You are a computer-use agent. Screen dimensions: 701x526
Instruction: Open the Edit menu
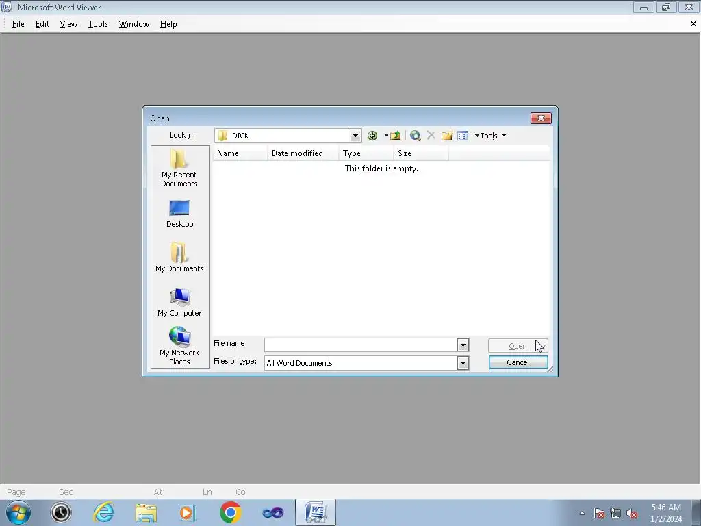(42, 24)
